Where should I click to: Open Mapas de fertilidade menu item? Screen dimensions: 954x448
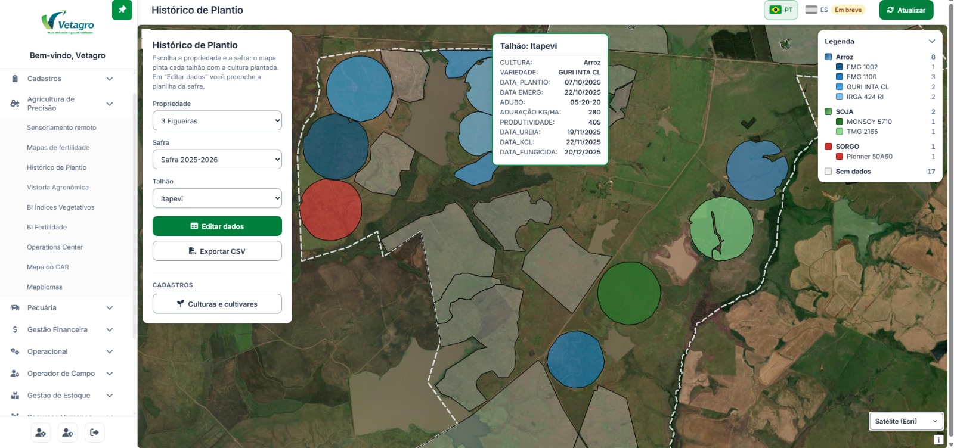click(x=58, y=148)
